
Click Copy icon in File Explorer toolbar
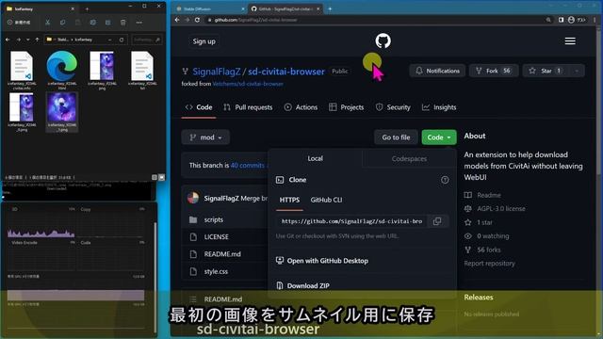[63, 23]
